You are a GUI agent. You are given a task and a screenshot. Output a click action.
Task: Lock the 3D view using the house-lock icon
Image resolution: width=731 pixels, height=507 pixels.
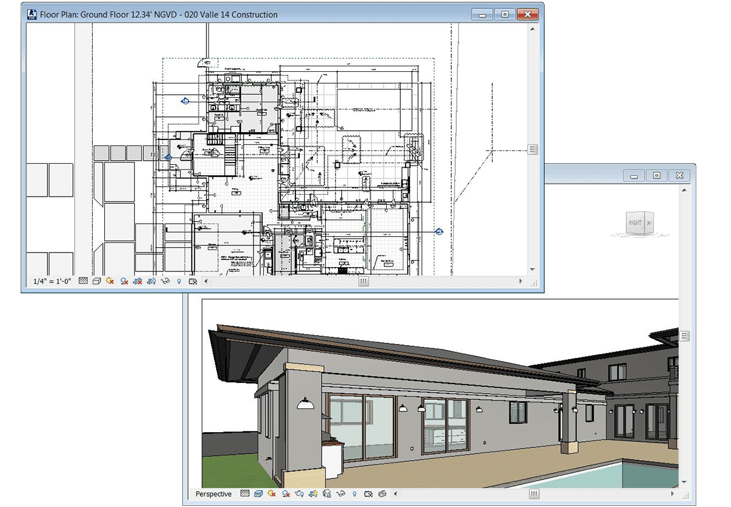(x=327, y=494)
